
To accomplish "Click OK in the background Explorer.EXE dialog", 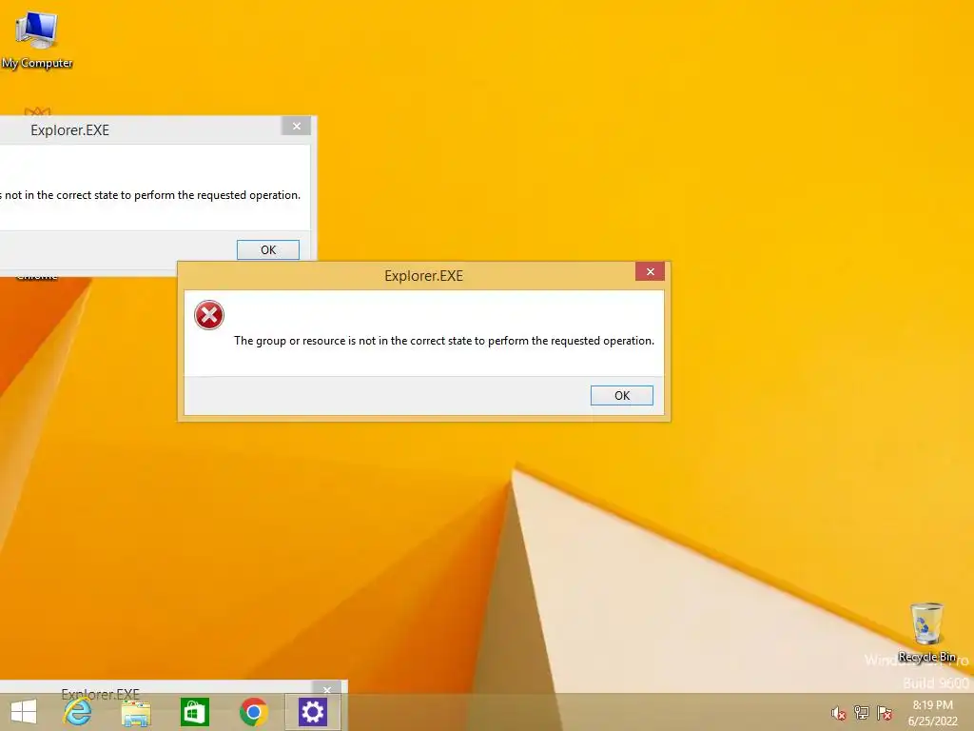I will (x=267, y=250).
